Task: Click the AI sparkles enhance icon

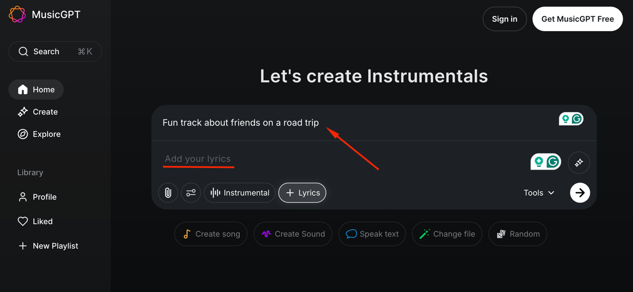Action: point(579,162)
